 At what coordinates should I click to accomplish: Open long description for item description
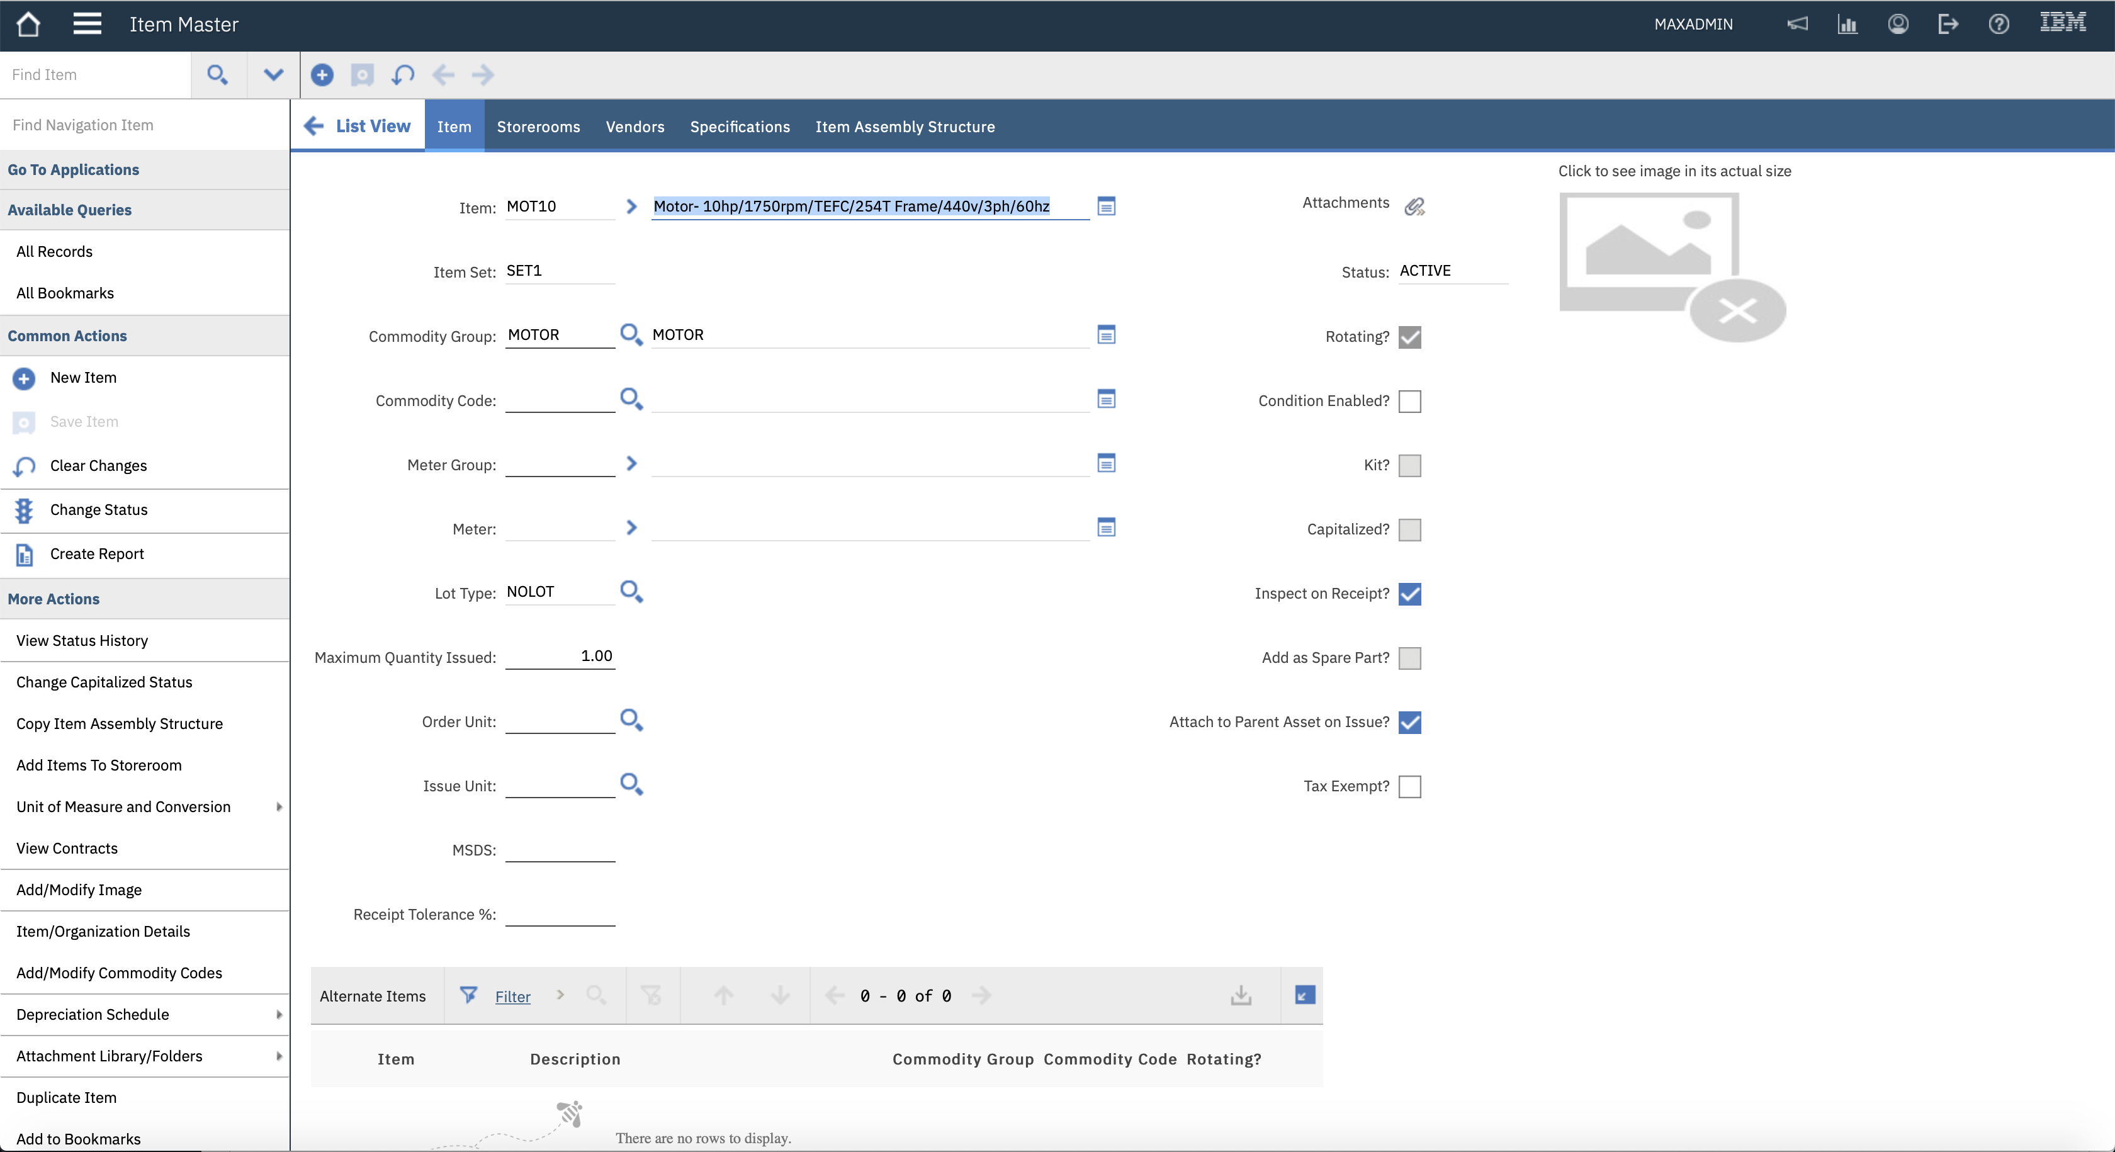(1106, 206)
